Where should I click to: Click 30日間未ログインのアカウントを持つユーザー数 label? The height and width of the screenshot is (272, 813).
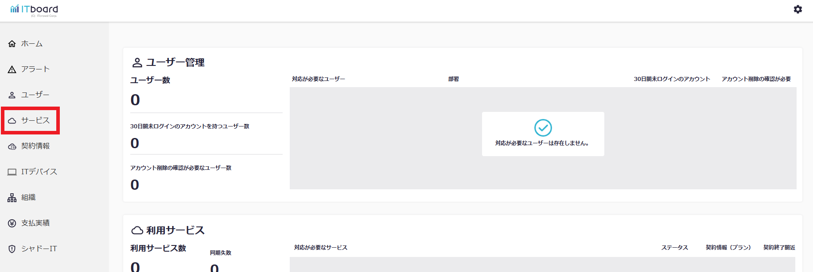[190, 126]
